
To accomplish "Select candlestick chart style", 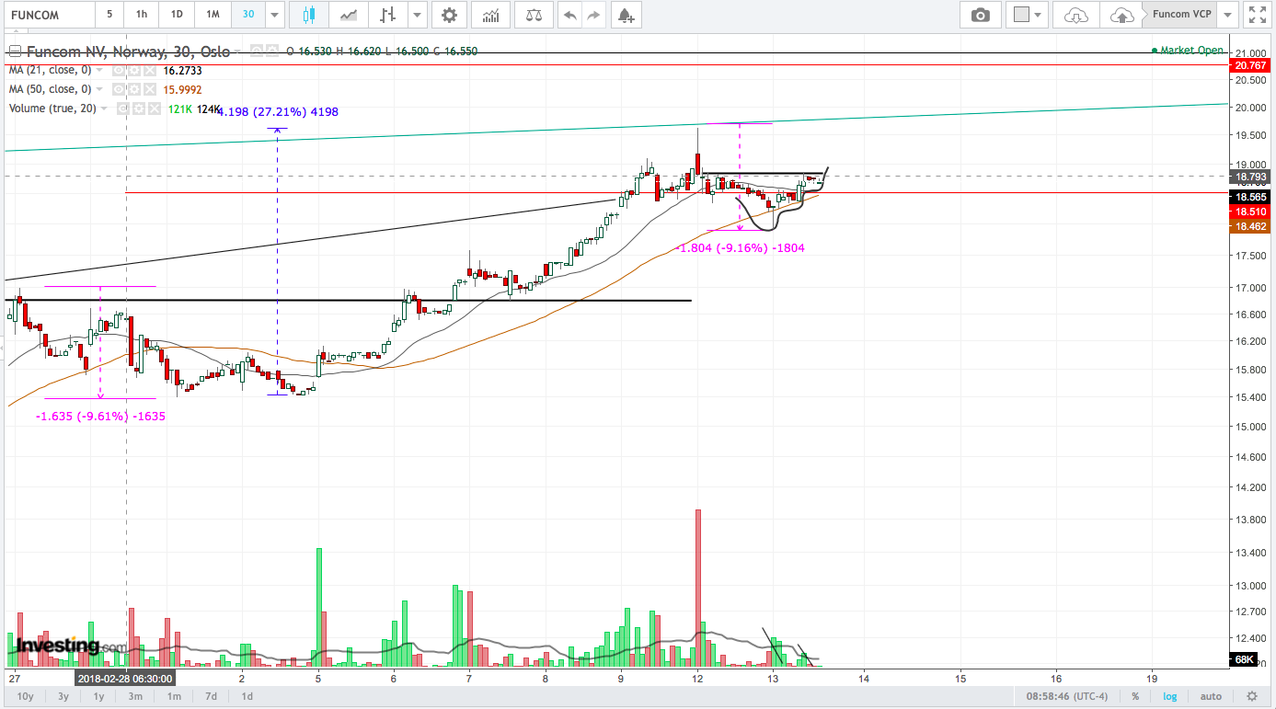I will click(308, 15).
